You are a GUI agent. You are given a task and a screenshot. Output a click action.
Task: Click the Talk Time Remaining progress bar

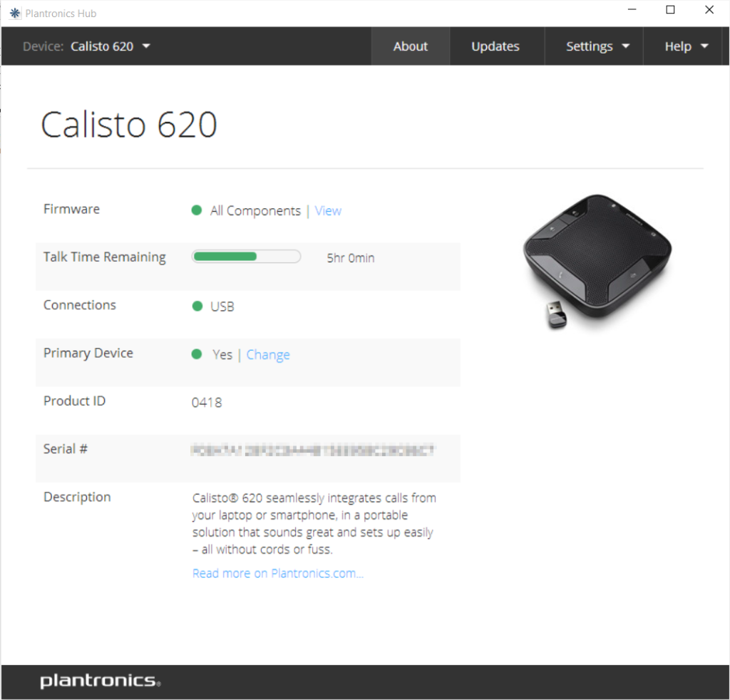click(x=246, y=257)
